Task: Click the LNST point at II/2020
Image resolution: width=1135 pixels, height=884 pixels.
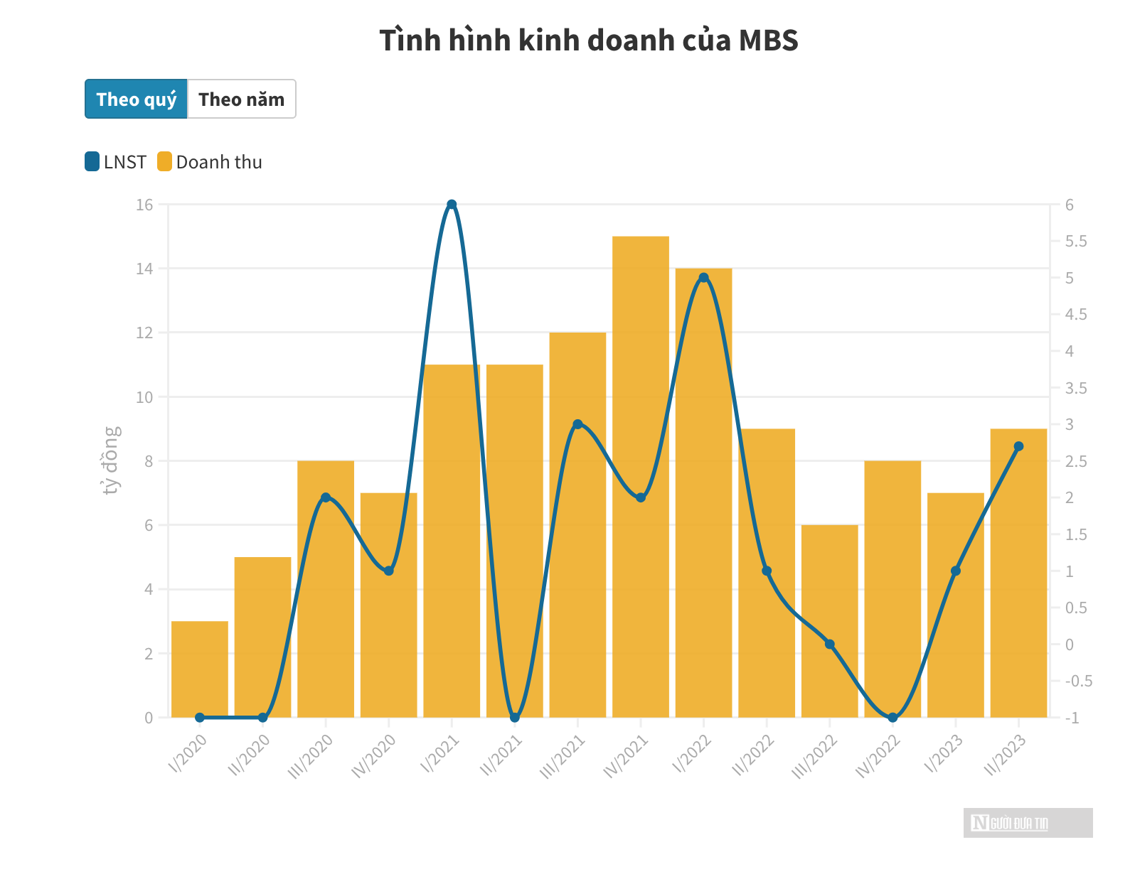Action: 263,718
